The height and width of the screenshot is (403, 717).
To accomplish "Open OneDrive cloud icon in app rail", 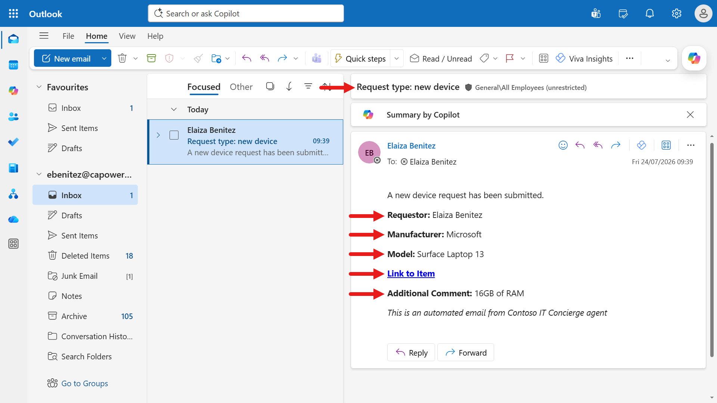I will pyautogui.click(x=13, y=219).
